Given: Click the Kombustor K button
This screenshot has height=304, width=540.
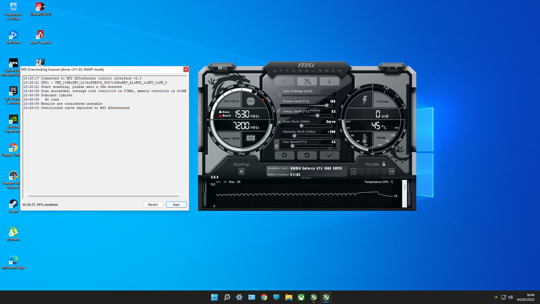Looking at the screenshot, I should 285,81.
